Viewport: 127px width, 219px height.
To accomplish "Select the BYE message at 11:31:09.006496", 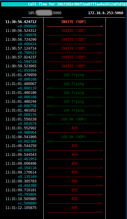I will (75, 164).
